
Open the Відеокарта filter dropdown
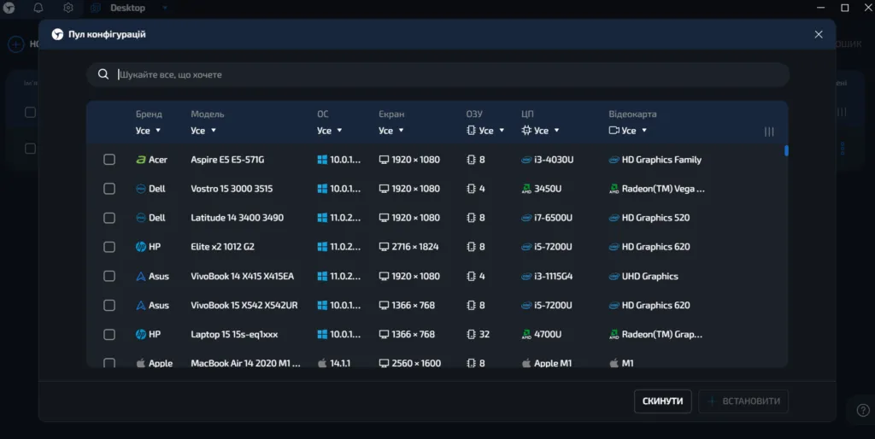pos(628,131)
